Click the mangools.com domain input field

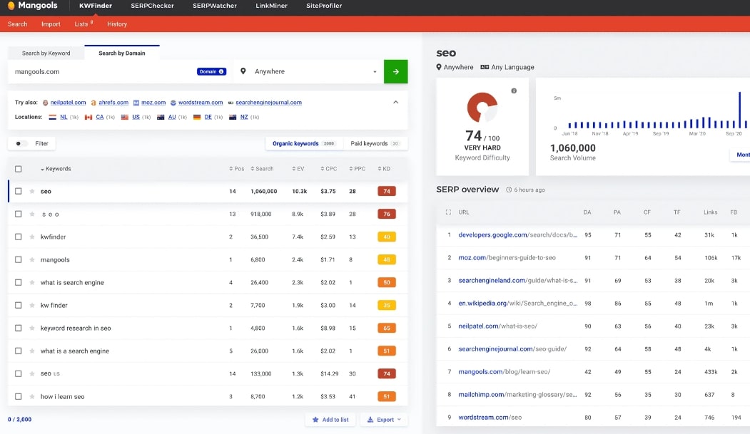pos(103,71)
